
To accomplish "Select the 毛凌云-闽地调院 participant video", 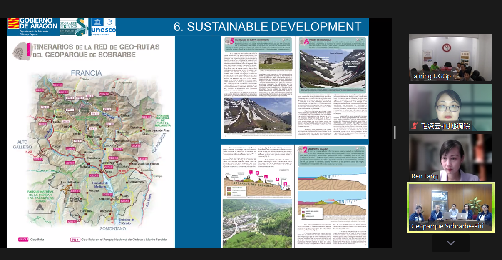I will tap(451, 107).
